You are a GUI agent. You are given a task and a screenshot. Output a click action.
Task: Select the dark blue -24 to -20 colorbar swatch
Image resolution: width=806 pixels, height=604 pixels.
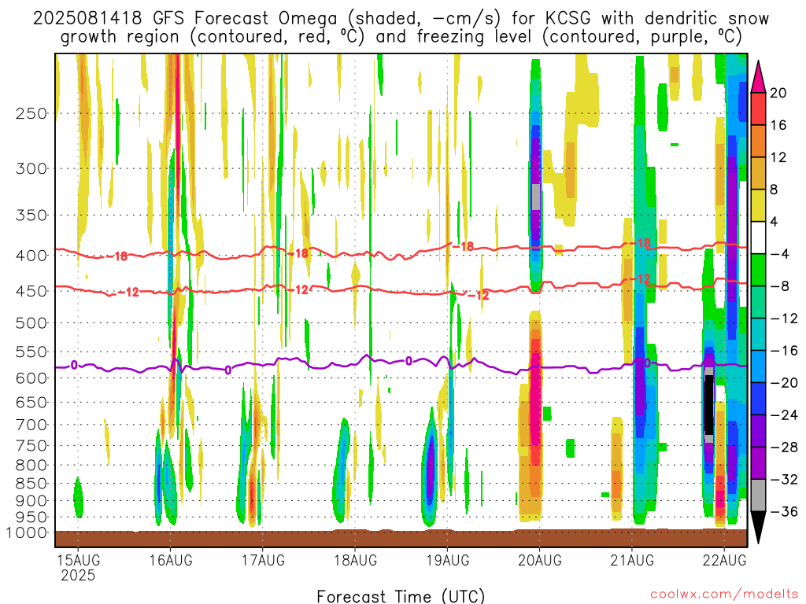(758, 399)
